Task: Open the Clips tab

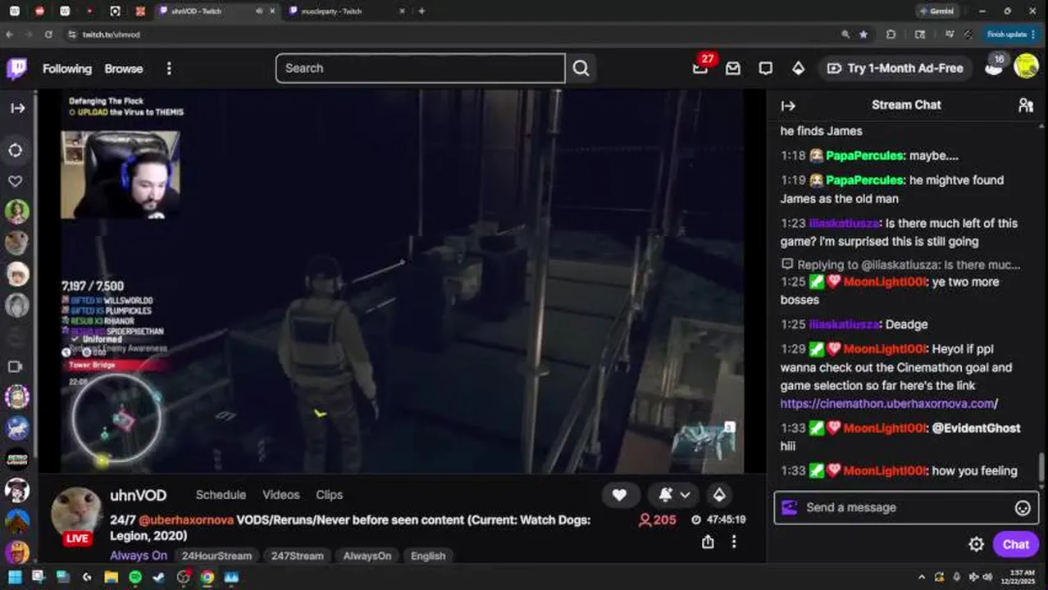Action: pos(329,495)
